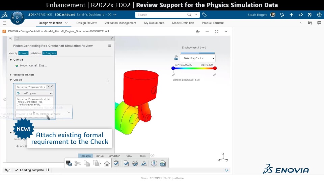Open the list view icon at top right
324x182 pixels.
(310, 23)
